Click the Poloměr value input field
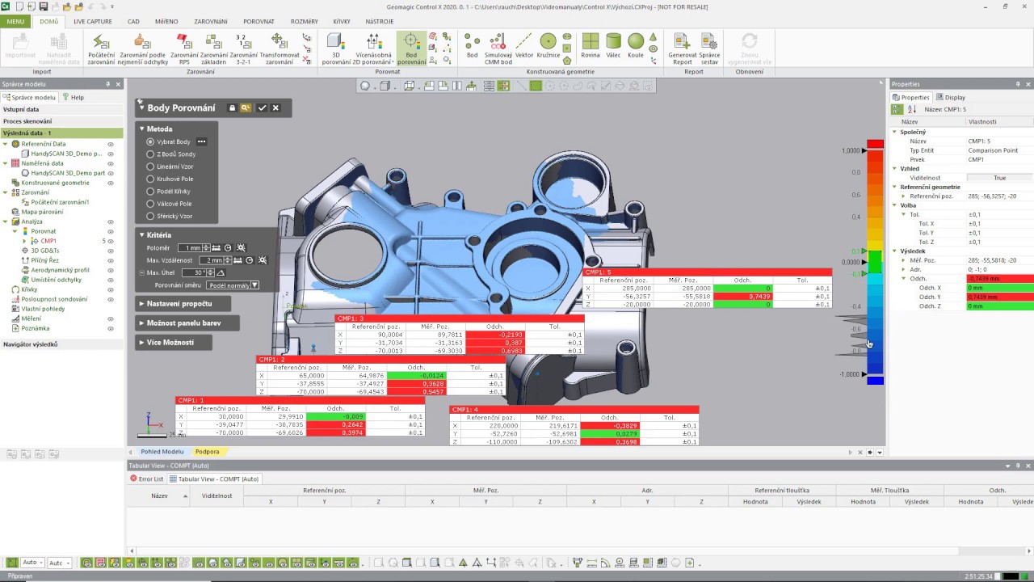The width and height of the screenshot is (1034, 582). (189, 248)
